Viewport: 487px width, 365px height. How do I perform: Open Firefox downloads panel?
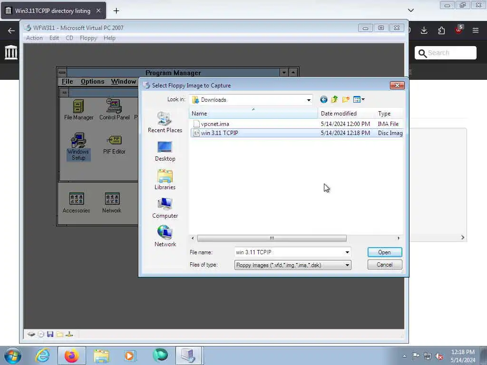[x=424, y=30]
